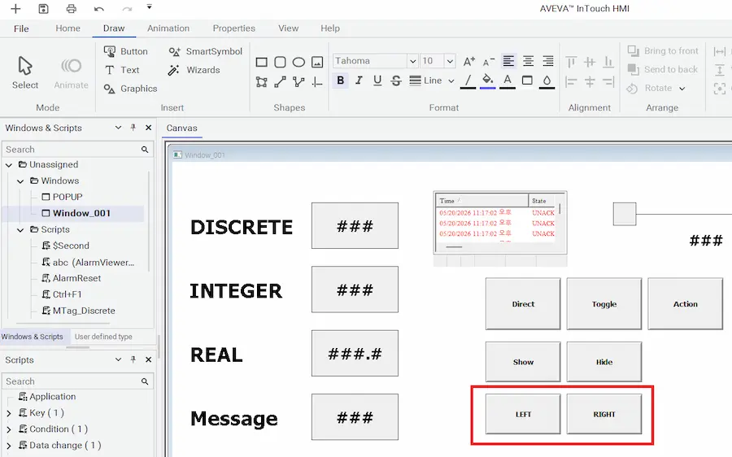Image resolution: width=732 pixels, height=457 pixels.
Task: Click the Toggle button on canvas
Action: click(604, 304)
